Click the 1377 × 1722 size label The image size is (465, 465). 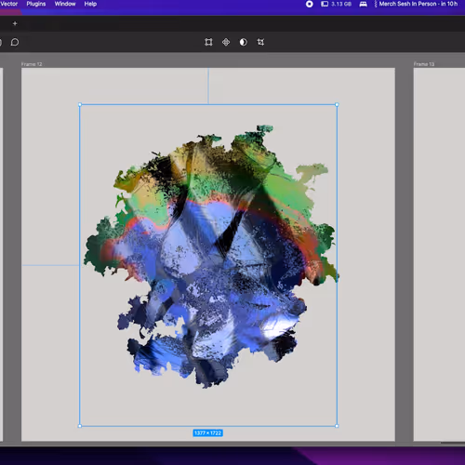[x=207, y=433]
